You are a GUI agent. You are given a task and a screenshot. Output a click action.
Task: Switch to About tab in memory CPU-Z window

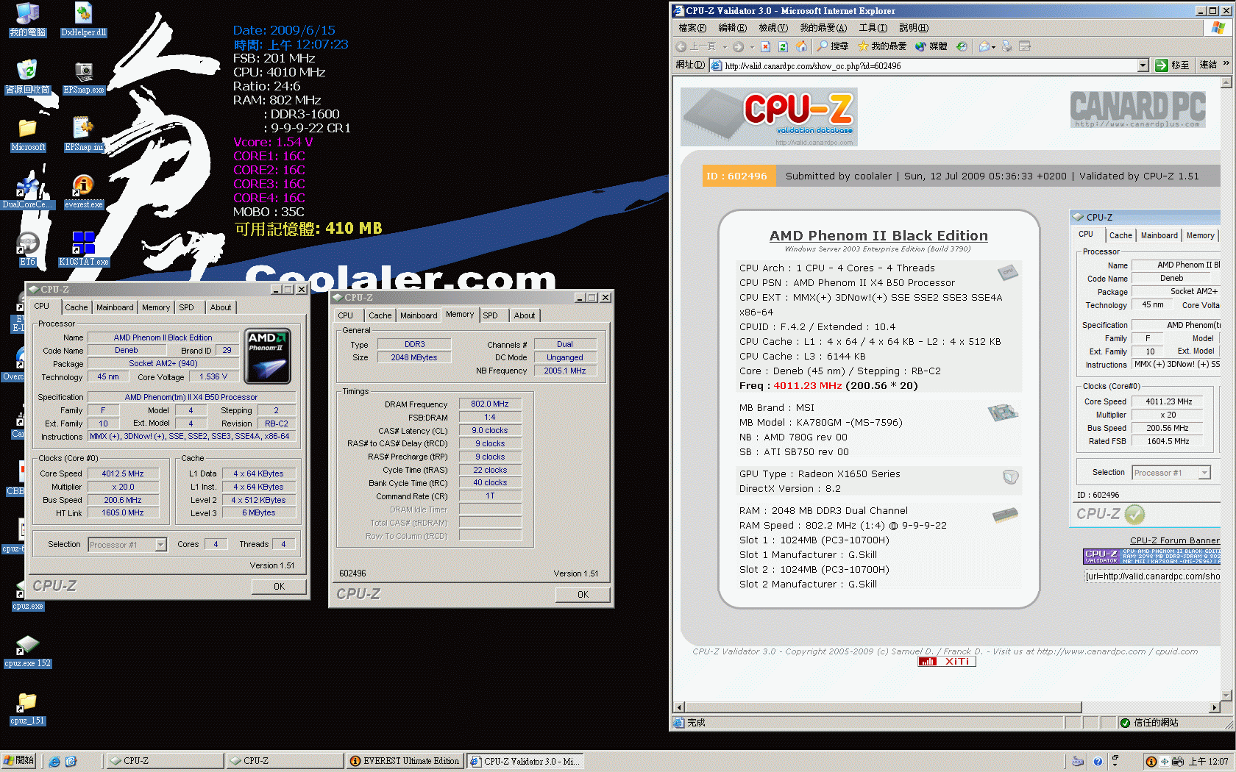click(x=525, y=315)
